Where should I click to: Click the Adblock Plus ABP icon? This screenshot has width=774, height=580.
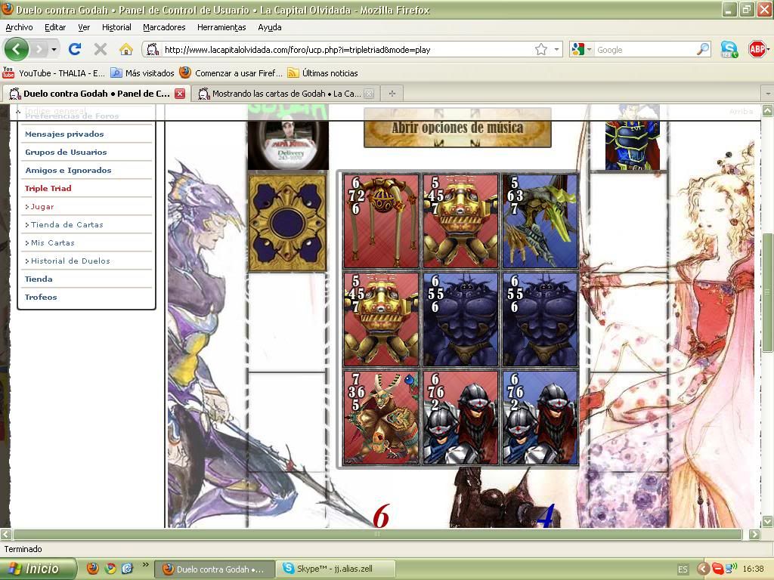pyautogui.click(x=757, y=49)
